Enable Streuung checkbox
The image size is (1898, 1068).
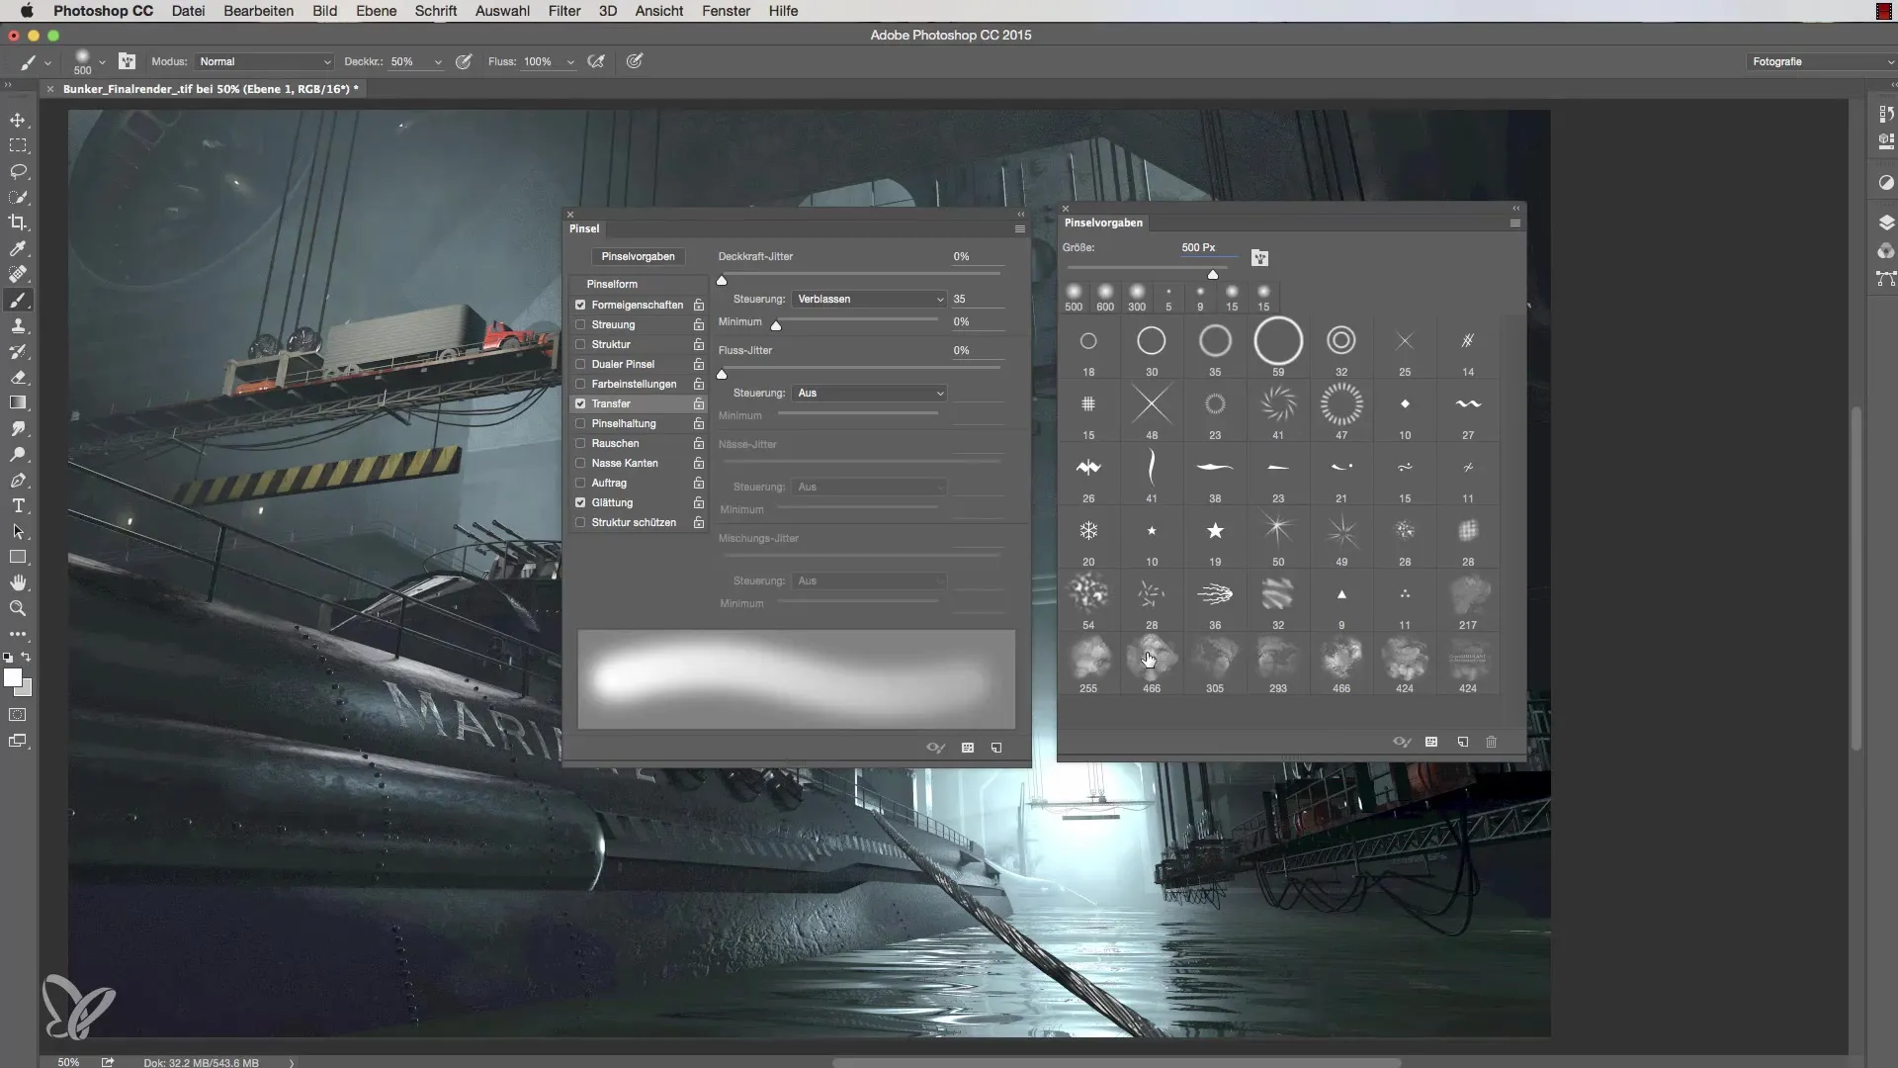[x=580, y=324]
